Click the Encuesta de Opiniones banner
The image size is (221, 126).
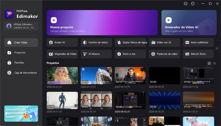pyautogui.click(x=21, y=114)
